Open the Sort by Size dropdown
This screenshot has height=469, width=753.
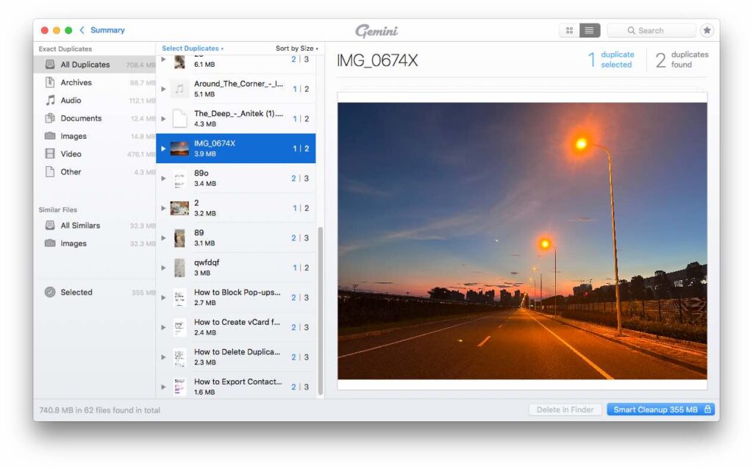click(296, 49)
